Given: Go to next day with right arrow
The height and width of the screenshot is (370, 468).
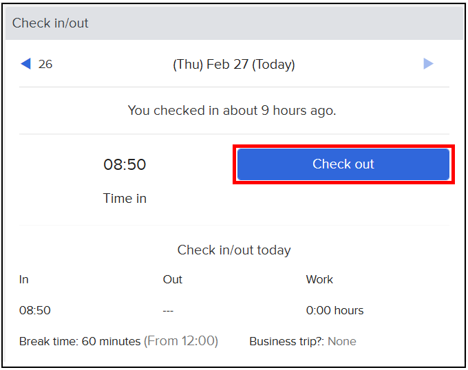Looking at the screenshot, I should tap(428, 64).
